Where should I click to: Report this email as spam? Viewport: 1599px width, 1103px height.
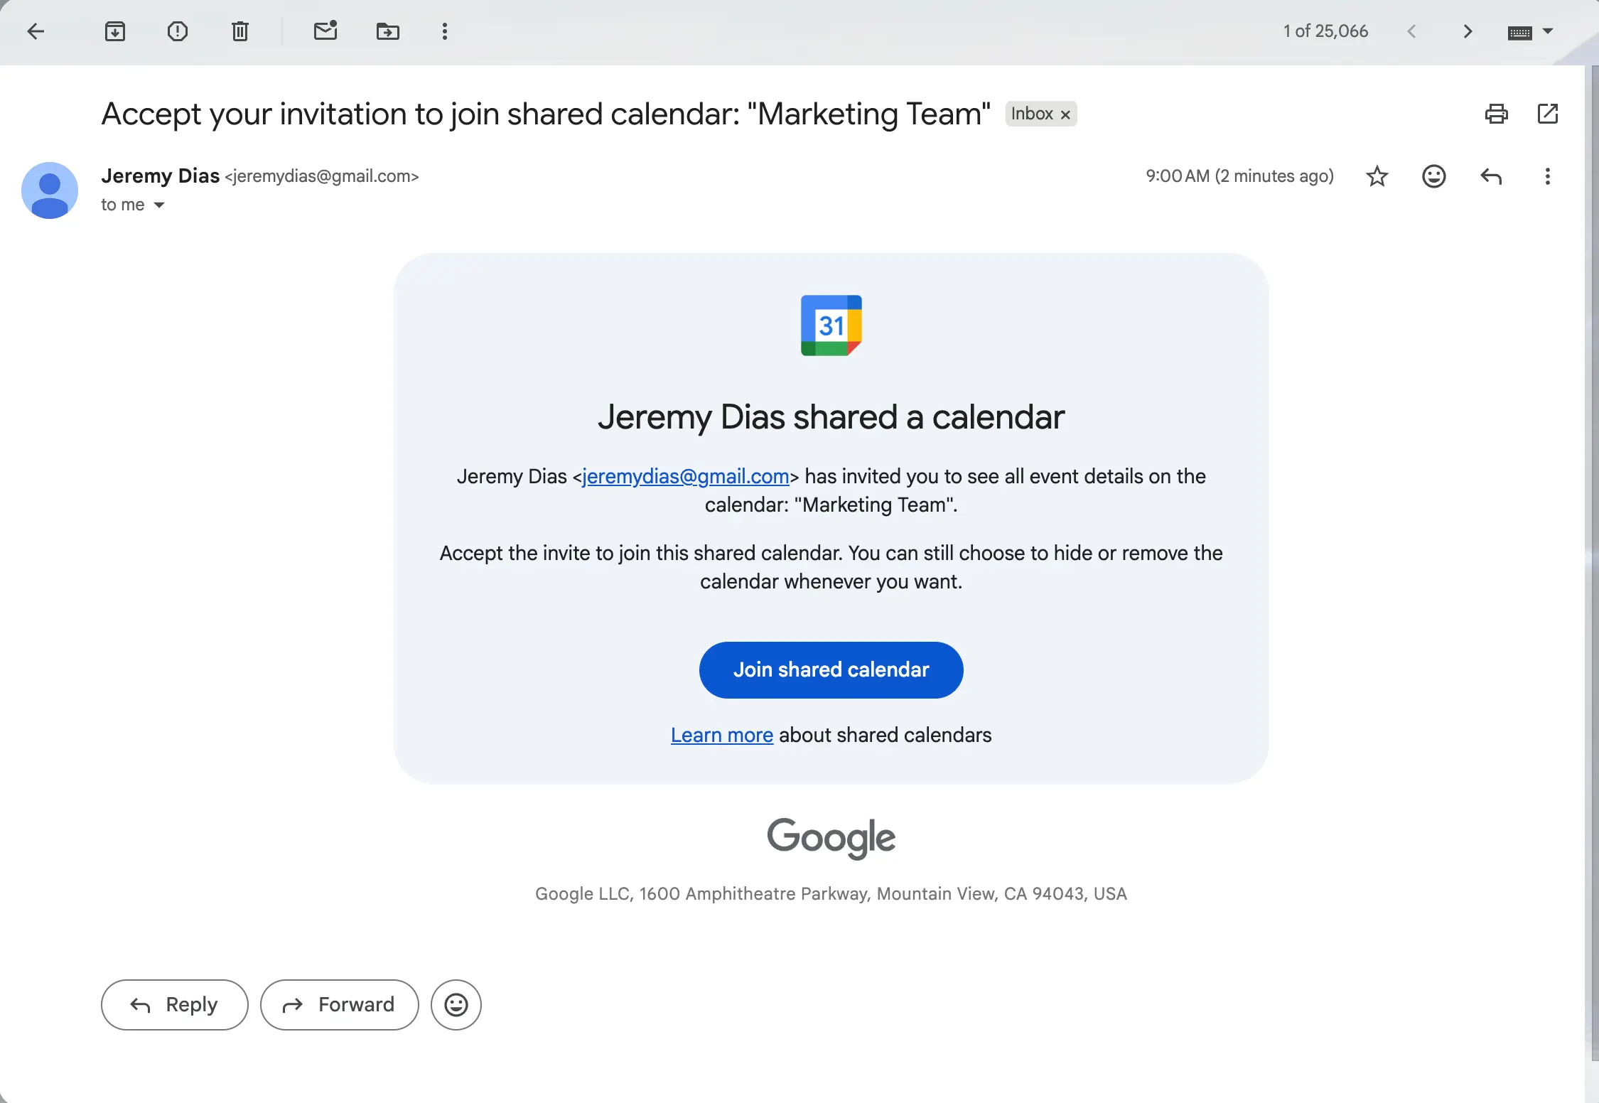pyautogui.click(x=178, y=31)
